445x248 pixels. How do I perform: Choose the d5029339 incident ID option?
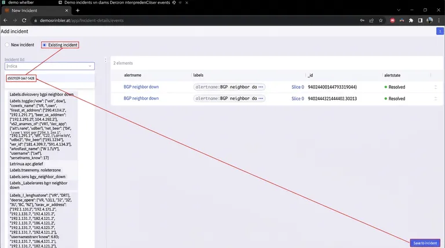(21, 78)
